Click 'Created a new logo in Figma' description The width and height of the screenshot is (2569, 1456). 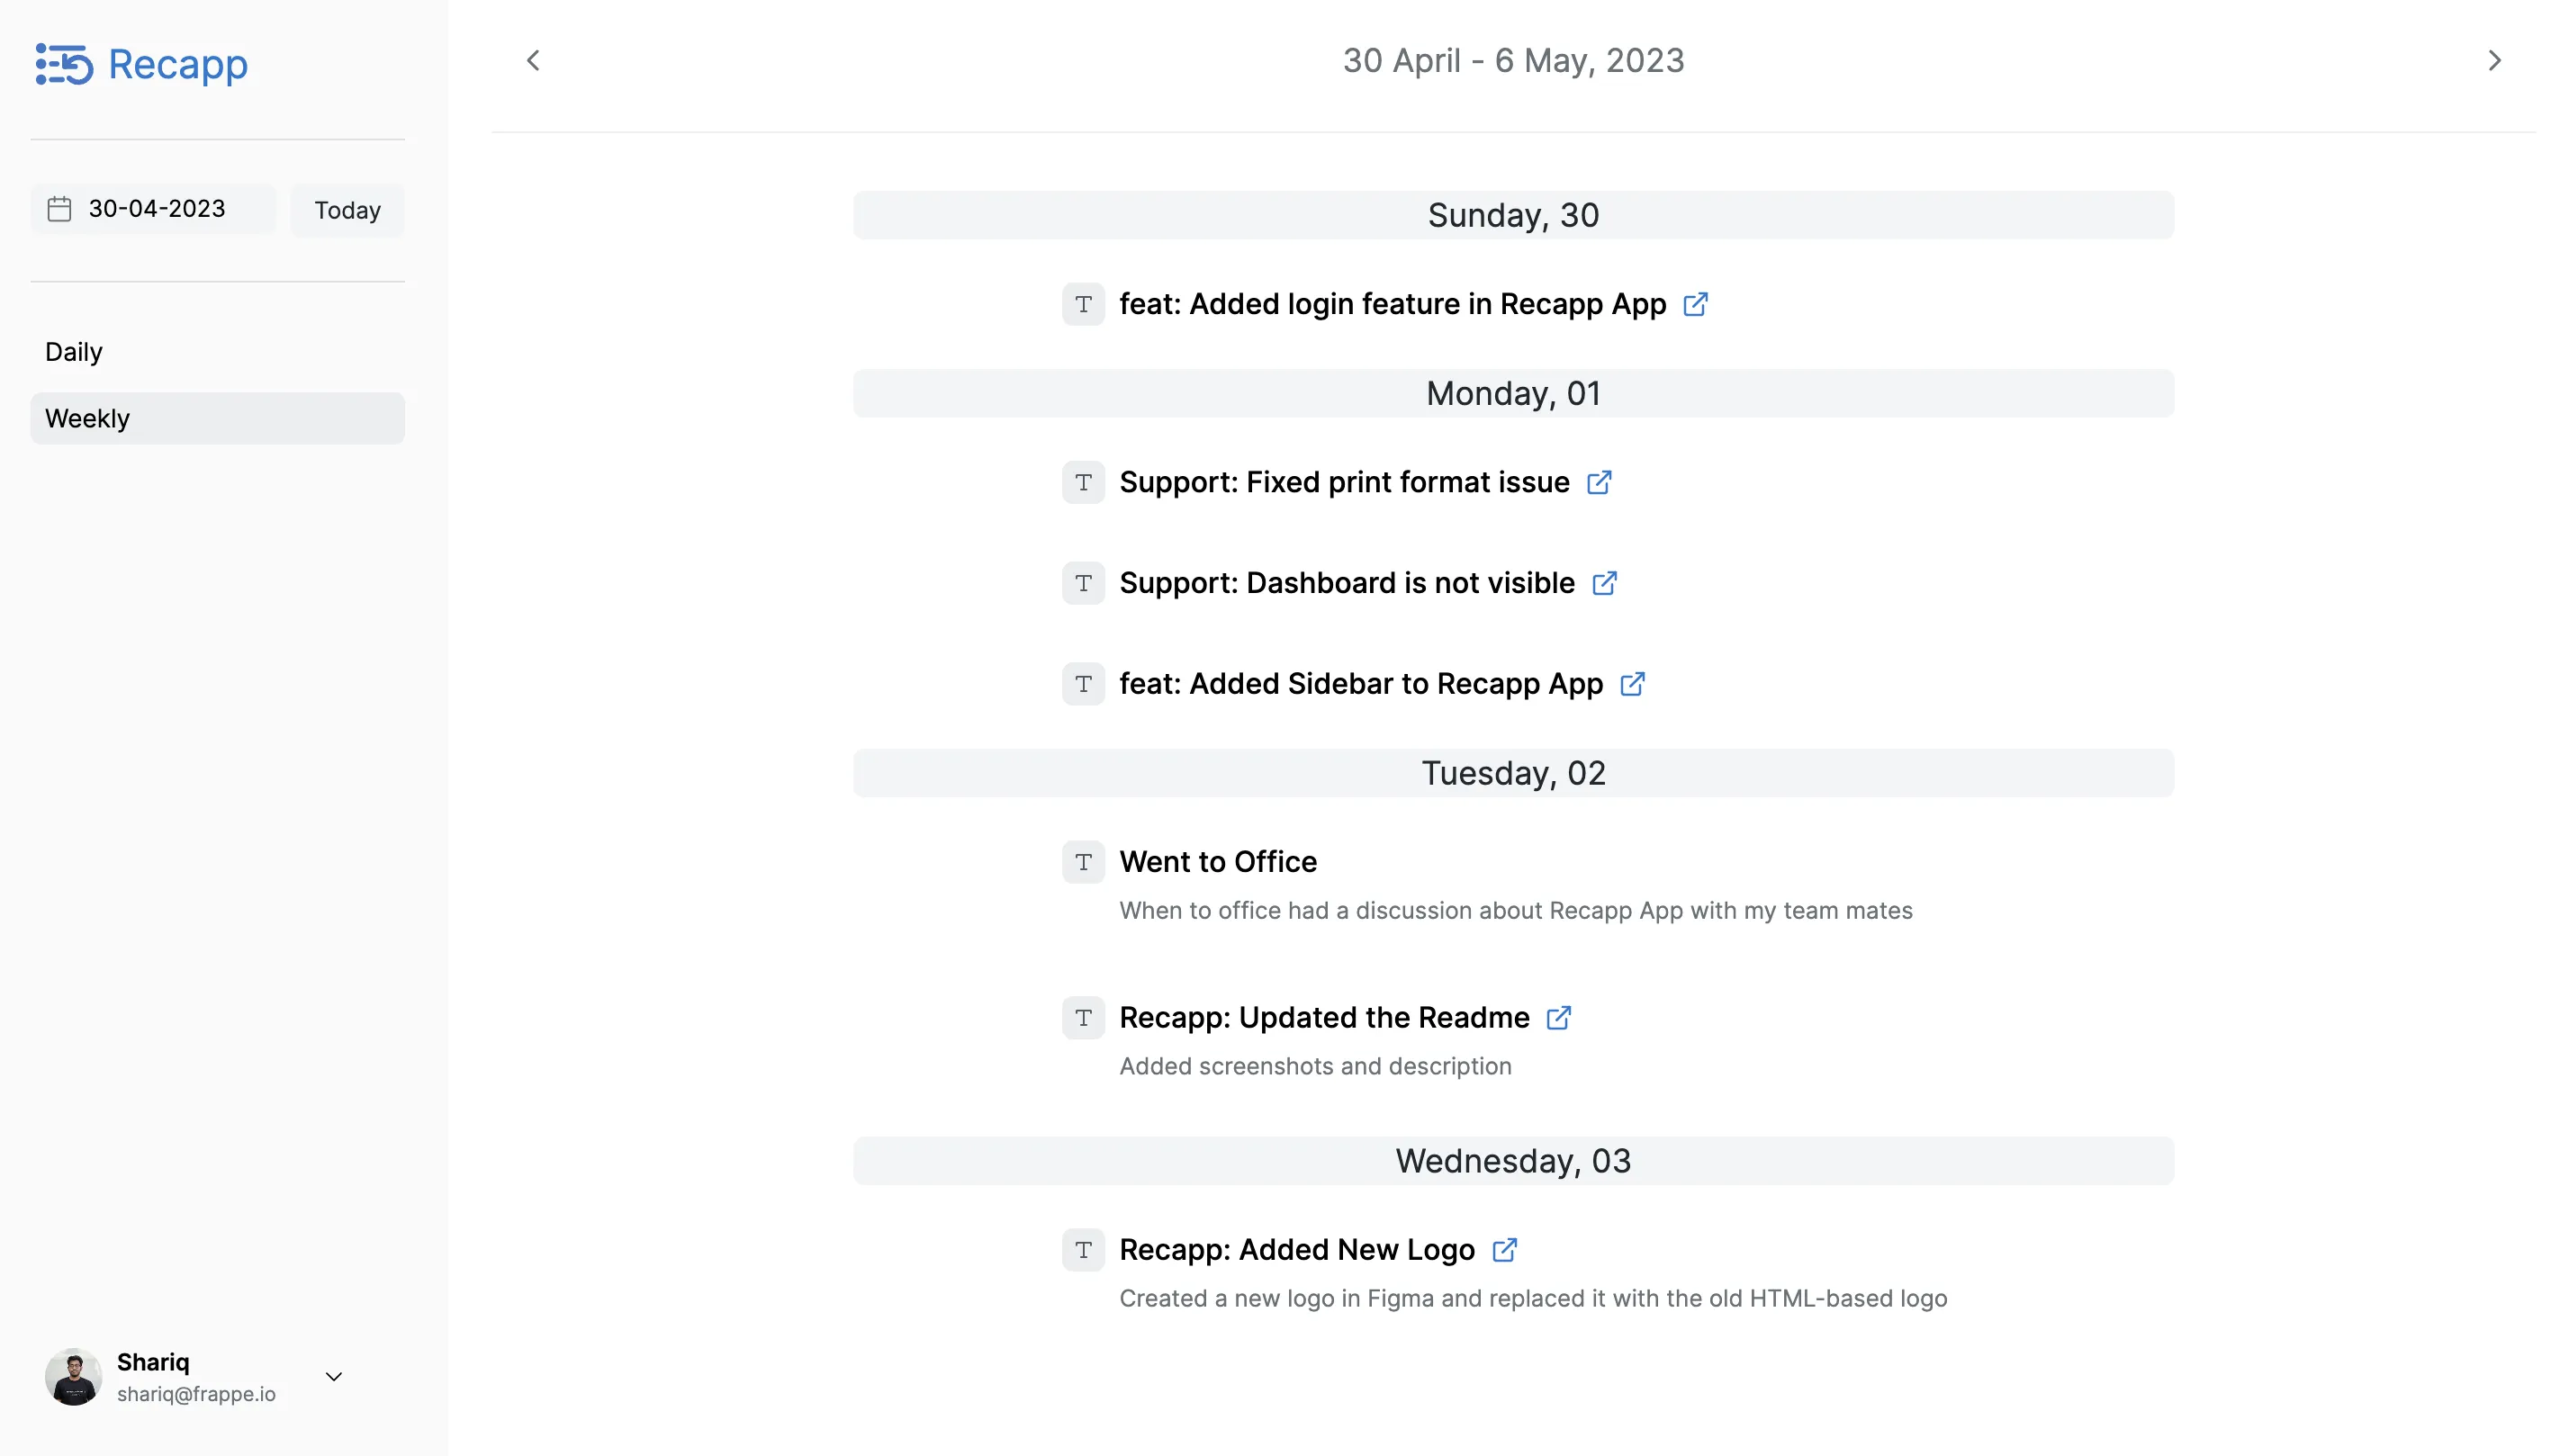pos(1533,1299)
